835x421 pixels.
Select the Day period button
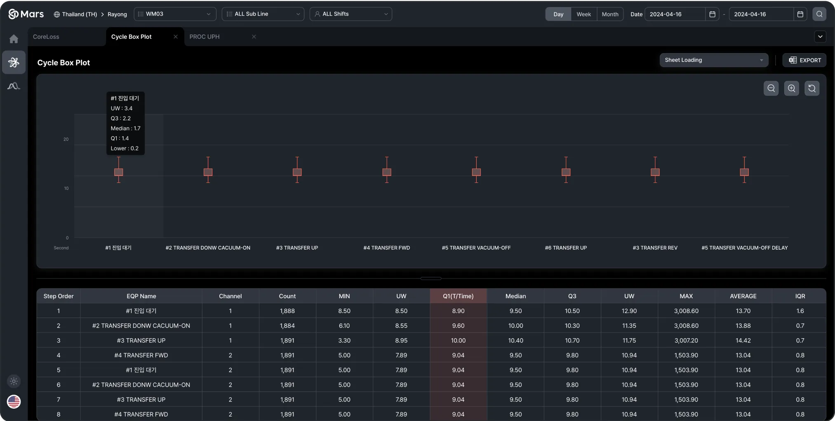click(x=558, y=14)
